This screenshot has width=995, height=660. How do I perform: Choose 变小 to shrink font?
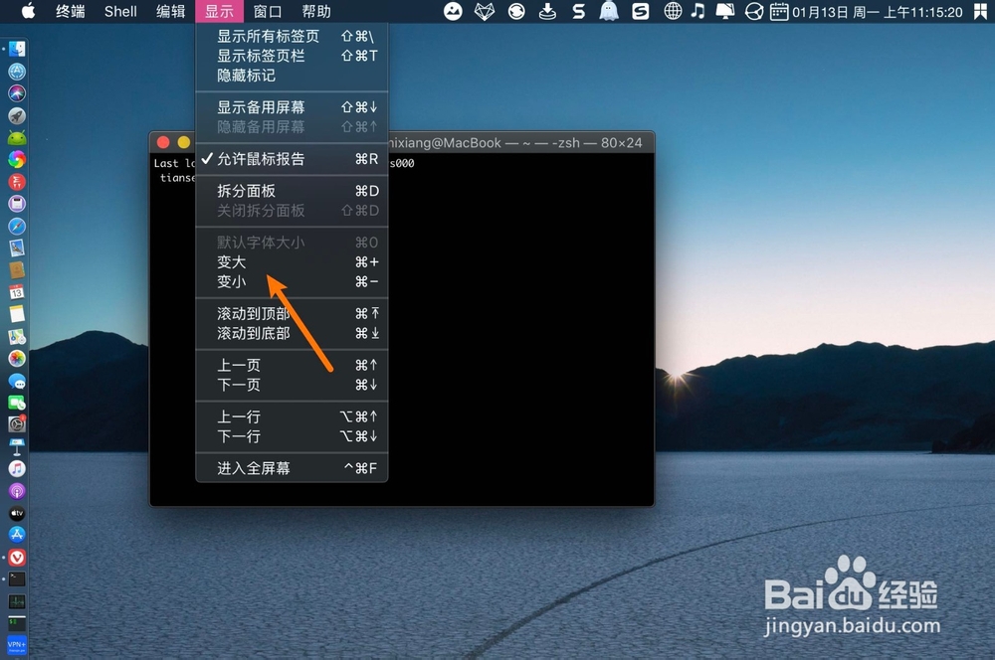292,281
